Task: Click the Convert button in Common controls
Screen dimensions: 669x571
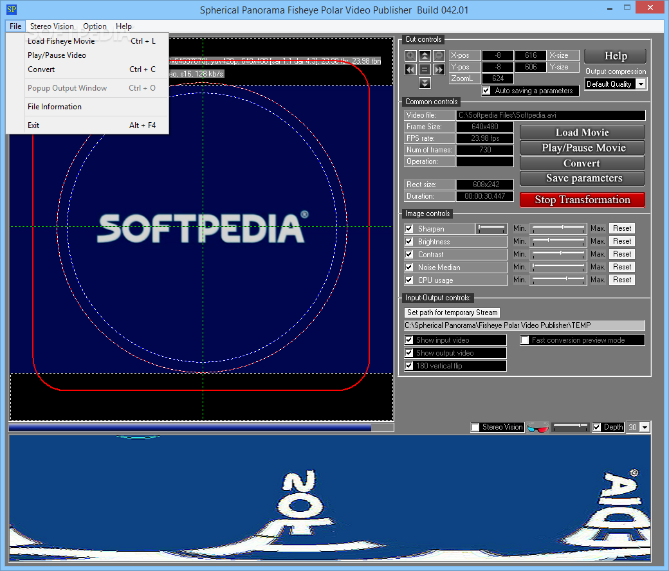Action: pos(582,163)
